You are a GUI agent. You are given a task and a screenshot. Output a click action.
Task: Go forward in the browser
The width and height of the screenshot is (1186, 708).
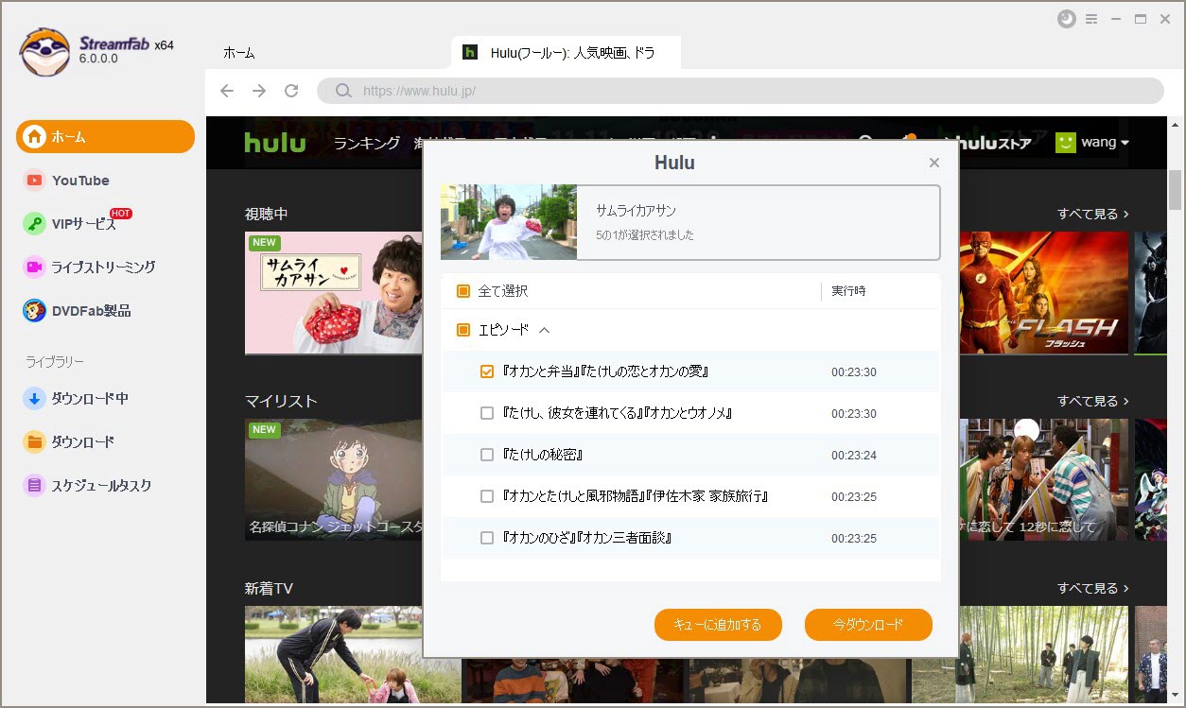coord(259,91)
